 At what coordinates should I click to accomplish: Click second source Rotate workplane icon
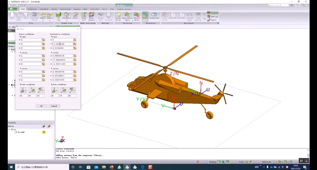[x=32, y=90]
